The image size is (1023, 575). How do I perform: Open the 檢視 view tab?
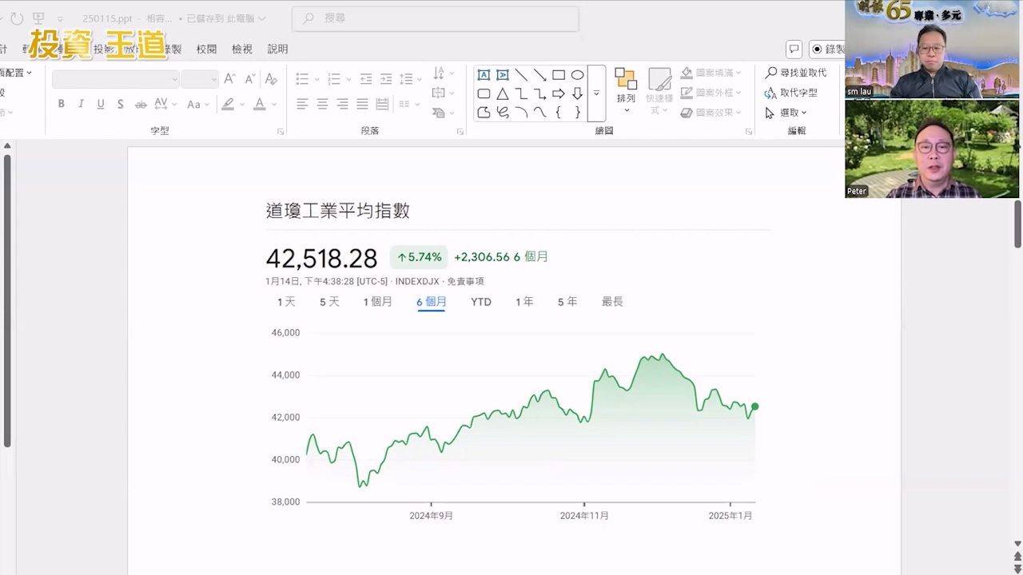click(x=241, y=49)
